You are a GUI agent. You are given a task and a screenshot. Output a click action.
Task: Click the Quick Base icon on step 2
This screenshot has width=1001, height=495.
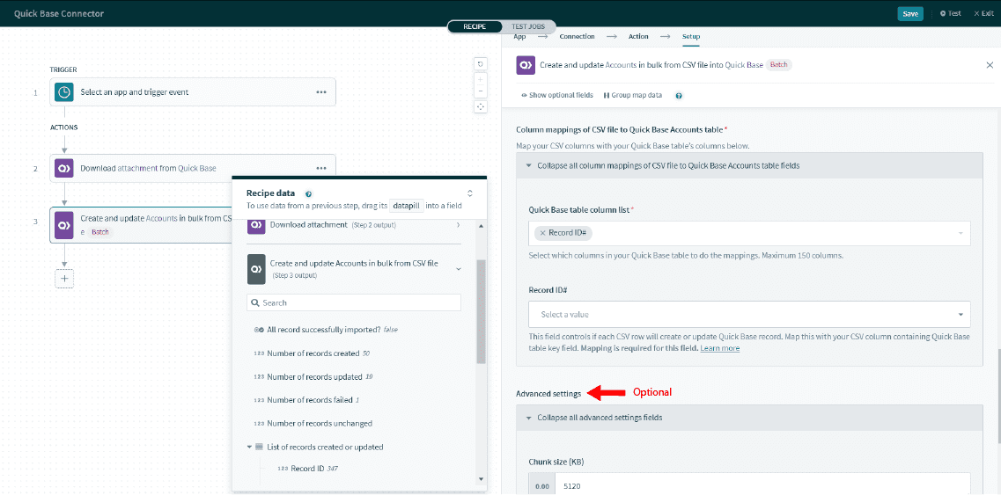(x=64, y=168)
